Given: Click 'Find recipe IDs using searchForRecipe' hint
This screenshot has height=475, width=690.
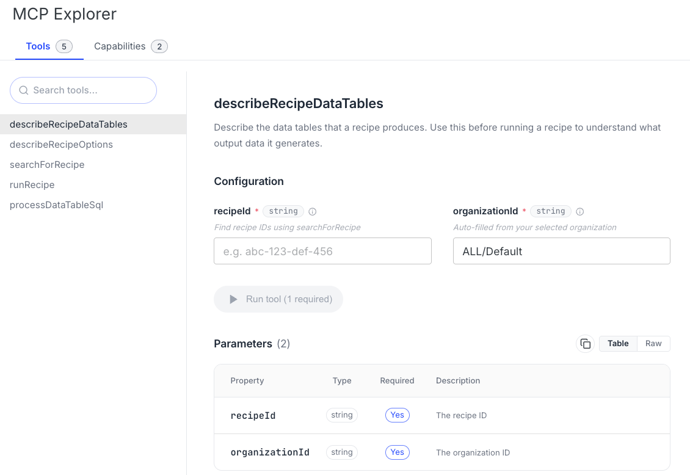Looking at the screenshot, I should (288, 227).
